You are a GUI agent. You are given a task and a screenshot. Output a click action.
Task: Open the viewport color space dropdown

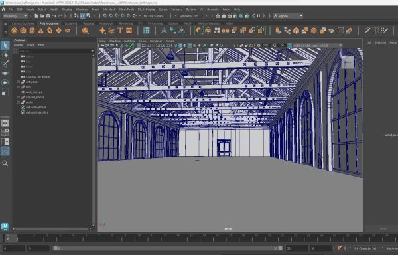317,46
